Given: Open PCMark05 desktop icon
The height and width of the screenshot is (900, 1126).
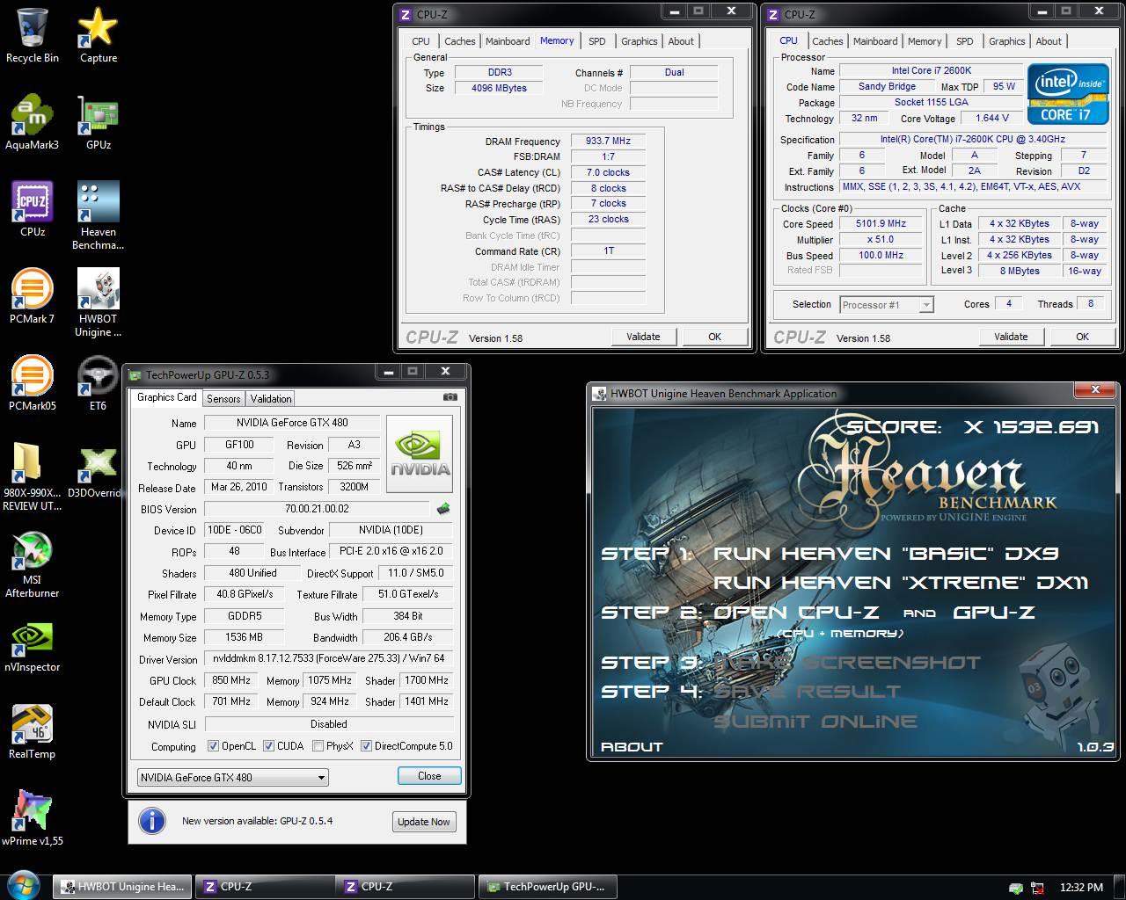Looking at the screenshot, I should tap(33, 383).
